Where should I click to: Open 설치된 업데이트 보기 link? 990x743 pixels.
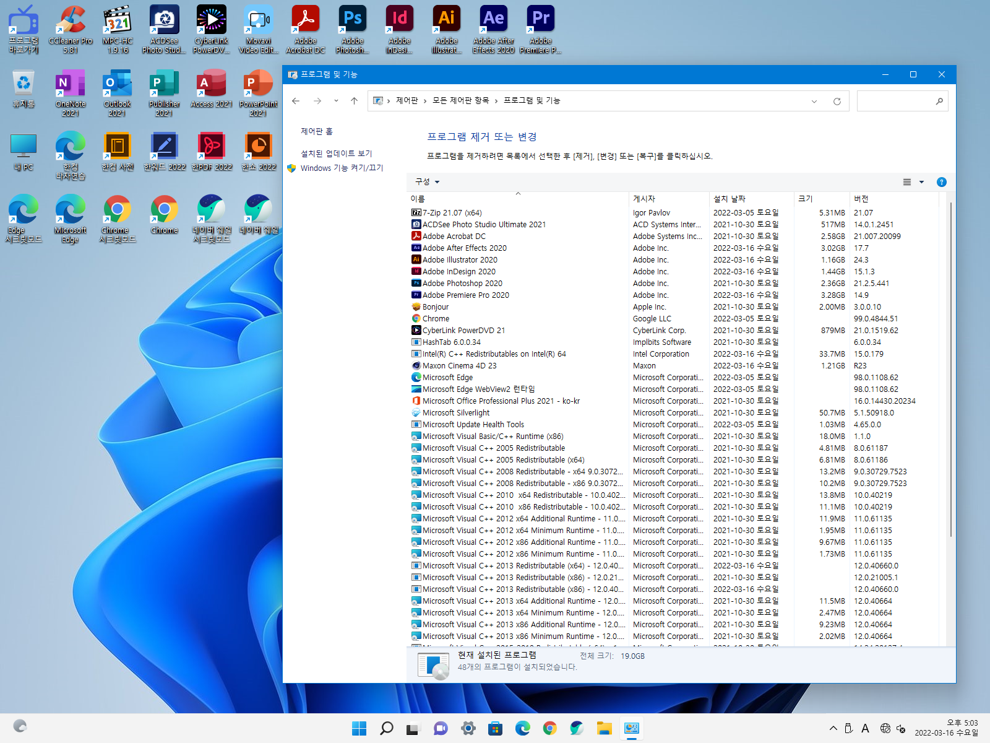click(337, 154)
